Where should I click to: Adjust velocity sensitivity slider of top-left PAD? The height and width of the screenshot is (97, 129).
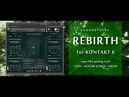click(x=15, y=42)
